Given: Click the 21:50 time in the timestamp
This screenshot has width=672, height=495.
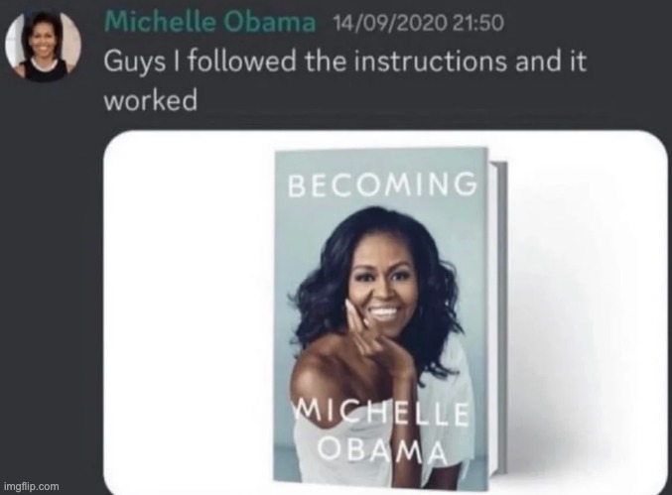Looking at the screenshot, I should (477, 23).
